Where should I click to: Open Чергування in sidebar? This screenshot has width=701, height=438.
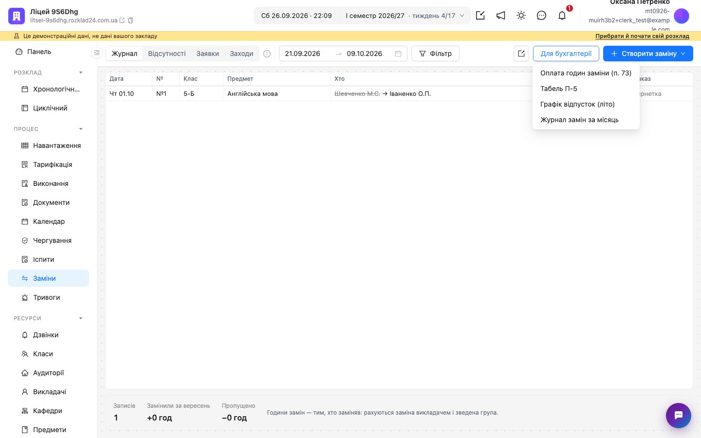point(48,240)
